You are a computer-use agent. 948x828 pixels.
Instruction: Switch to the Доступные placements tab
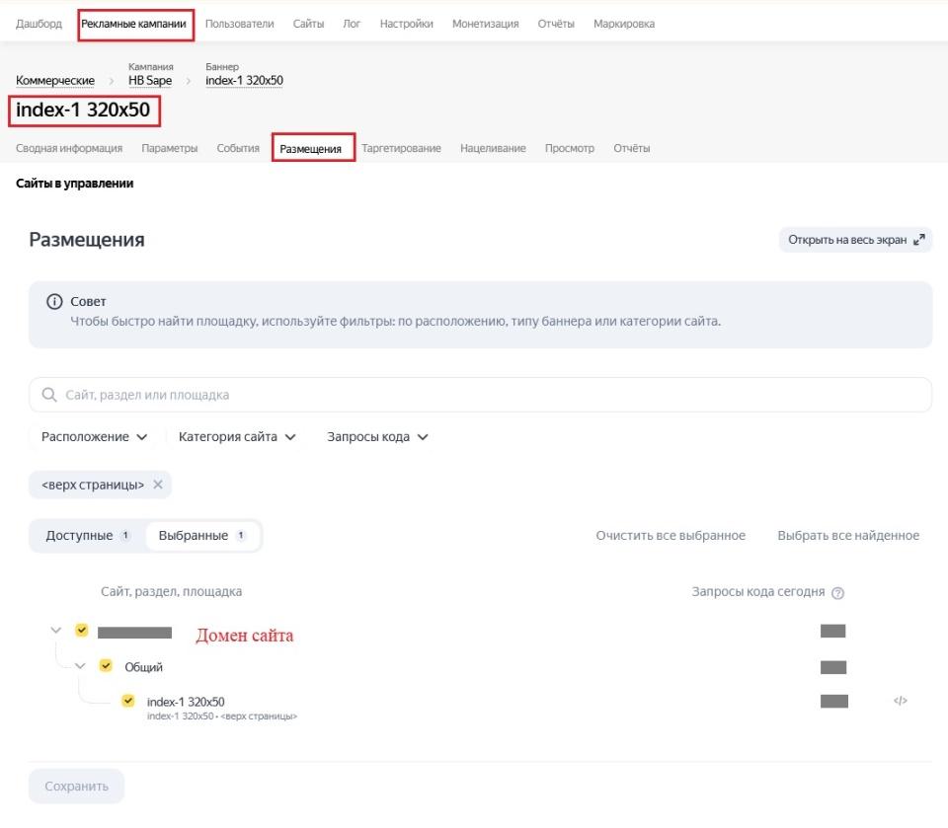pos(88,536)
